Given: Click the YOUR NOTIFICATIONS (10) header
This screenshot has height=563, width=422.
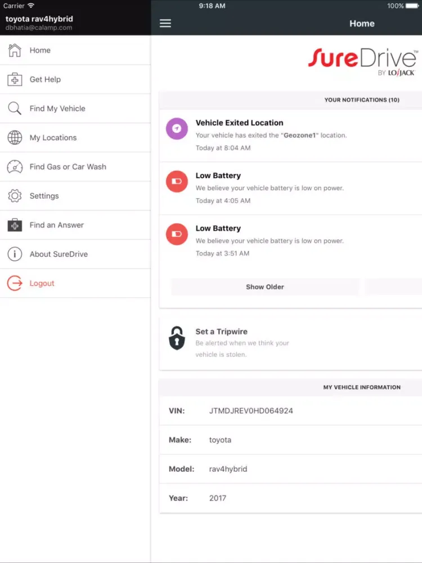Looking at the screenshot, I should click(362, 100).
